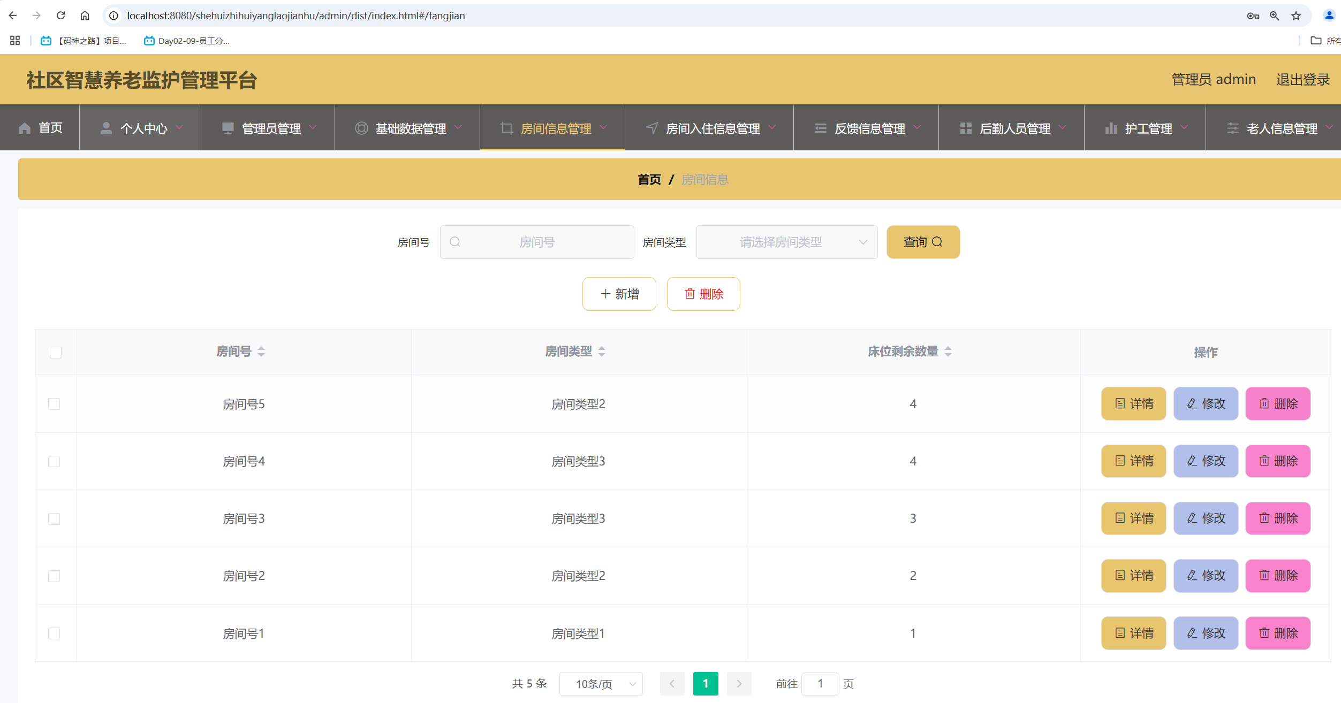
Task: Click the trash icon on the top 删除 button
Action: pos(690,294)
